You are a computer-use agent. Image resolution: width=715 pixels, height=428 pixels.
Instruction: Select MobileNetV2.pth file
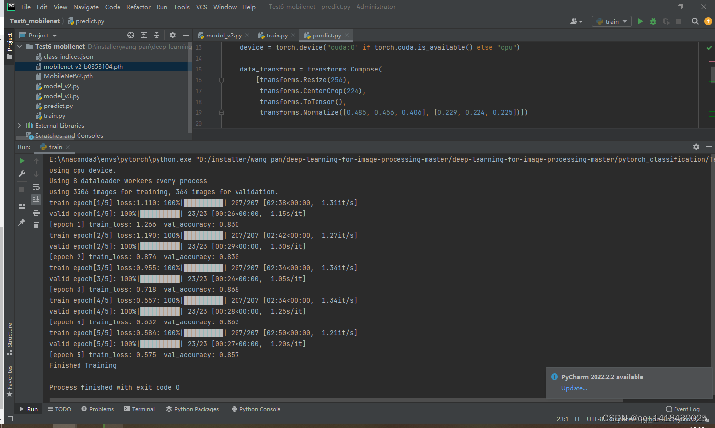(68, 76)
